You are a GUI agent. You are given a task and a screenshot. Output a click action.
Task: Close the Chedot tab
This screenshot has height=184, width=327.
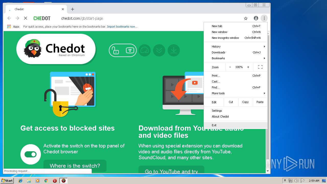coord(63,9)
